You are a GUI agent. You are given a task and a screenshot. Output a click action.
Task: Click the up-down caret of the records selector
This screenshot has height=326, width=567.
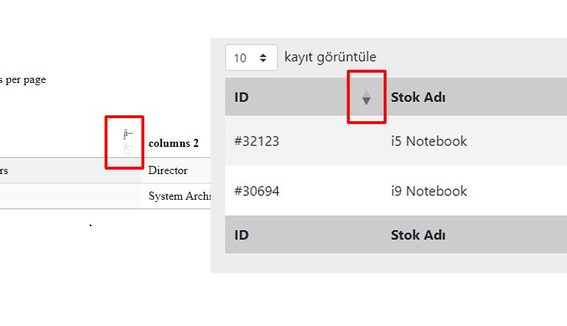(263, 57)
